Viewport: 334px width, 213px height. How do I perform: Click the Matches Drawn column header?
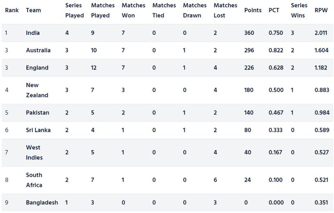point(194,10)
